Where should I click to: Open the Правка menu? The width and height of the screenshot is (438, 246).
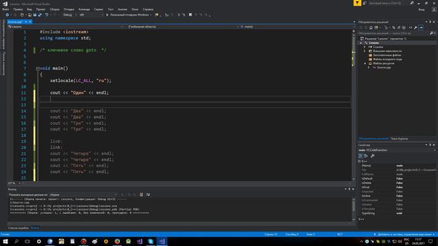click(x=18, y=9)
